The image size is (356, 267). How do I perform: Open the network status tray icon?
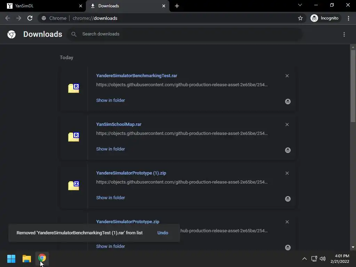pos(314,259)
